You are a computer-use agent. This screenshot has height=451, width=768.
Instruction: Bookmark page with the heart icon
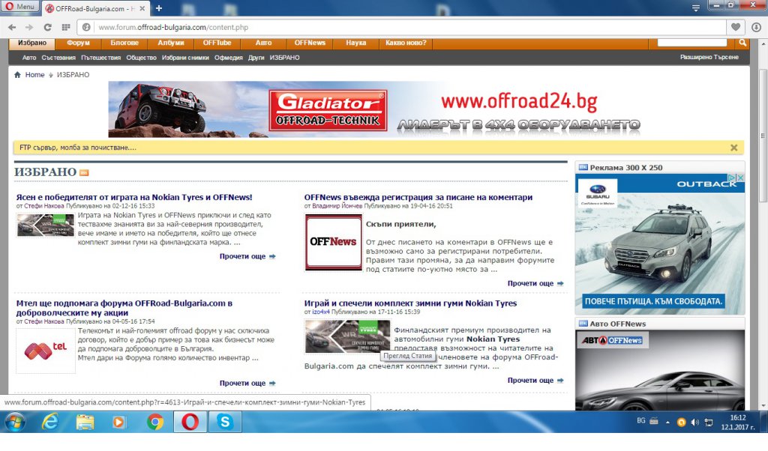click(736, 28)
